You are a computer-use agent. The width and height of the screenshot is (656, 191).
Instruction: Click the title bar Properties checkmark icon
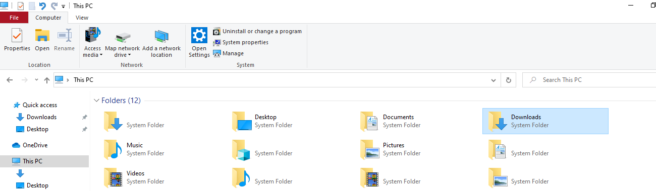pyautogui.click(x=21, y=6)
